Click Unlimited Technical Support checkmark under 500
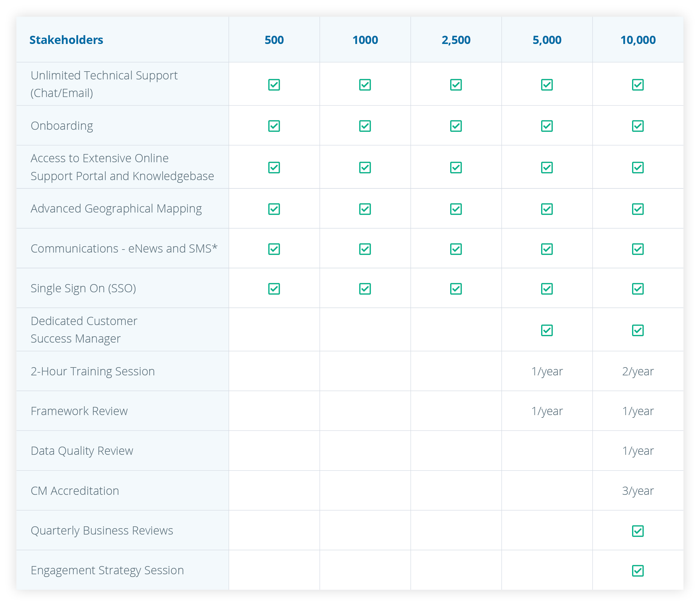The width and height of the screenshot is (700, 607). 274,85
